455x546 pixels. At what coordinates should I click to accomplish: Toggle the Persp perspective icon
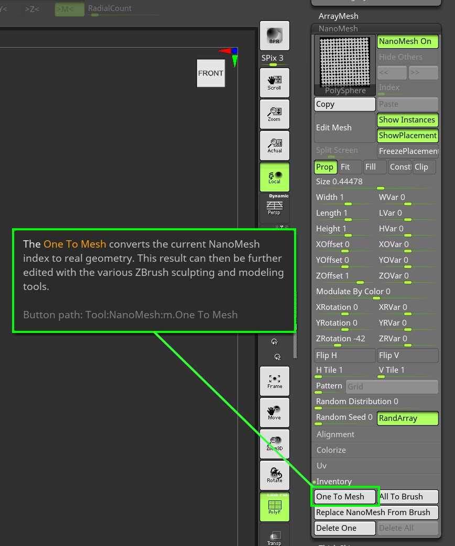tap(274, 208)
